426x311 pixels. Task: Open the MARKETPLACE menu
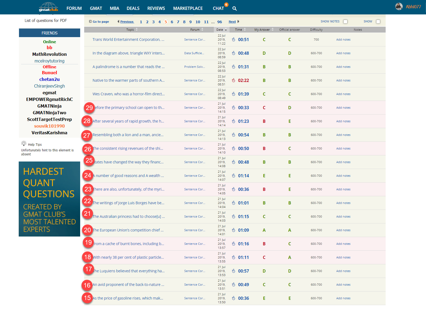[188, 8]
